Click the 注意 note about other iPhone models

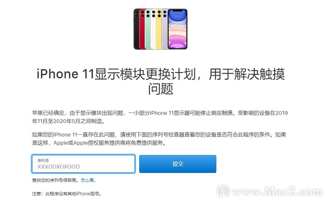tap(67, 193)
